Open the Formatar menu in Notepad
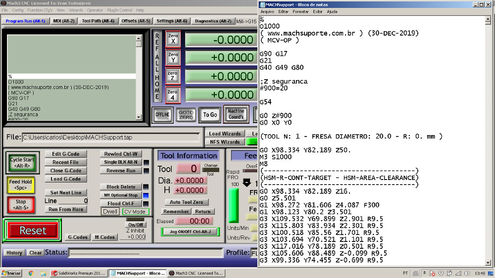The width and height of the screenshot is (495, 278). pos(300,11)
